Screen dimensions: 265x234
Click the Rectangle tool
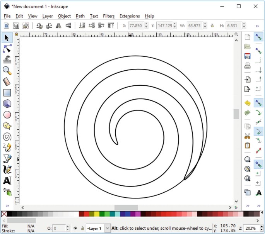click(x=7, y=93)
